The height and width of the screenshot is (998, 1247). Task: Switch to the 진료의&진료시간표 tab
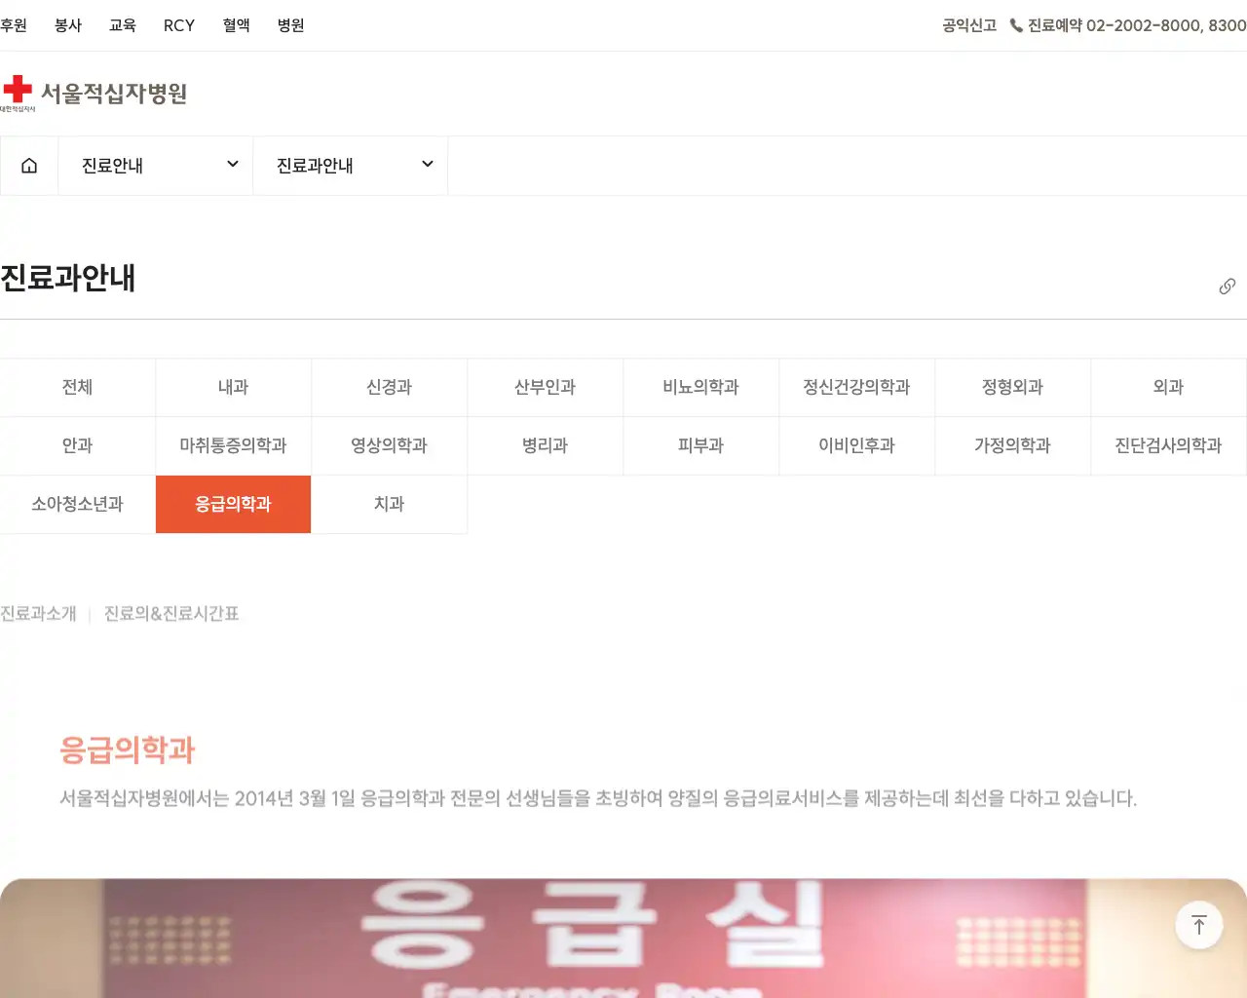coord(170,613)
